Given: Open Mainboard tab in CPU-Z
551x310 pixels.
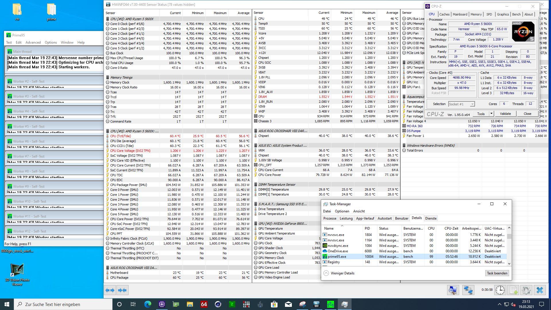Looking at the screenshot, I should click(460, 14).
